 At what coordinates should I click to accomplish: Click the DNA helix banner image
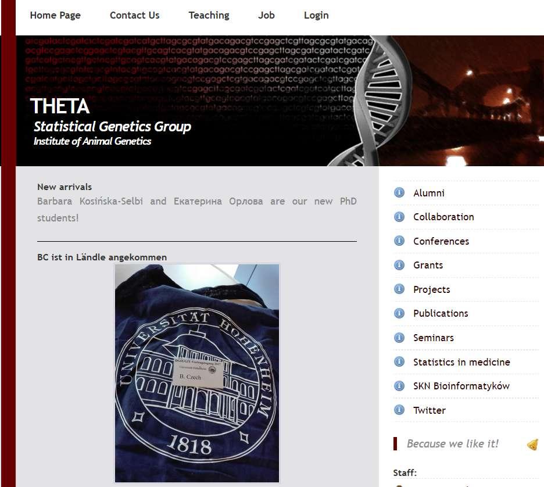(280, 101)
